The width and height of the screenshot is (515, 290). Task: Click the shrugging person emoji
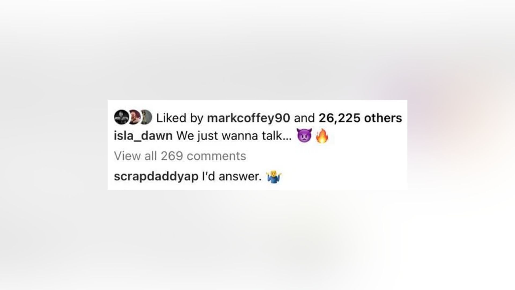(x=274, y=177)
